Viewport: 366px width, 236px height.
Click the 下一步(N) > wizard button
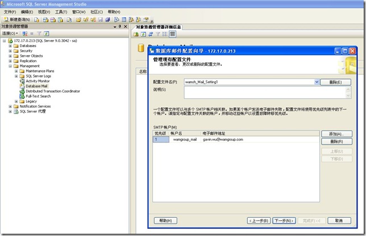(x=284, y=221)
